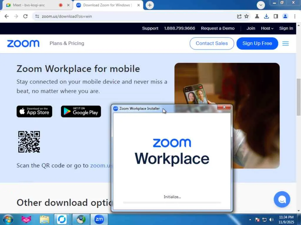
Task: Click Download on the App Store badge
Action: tap(34, 111)
